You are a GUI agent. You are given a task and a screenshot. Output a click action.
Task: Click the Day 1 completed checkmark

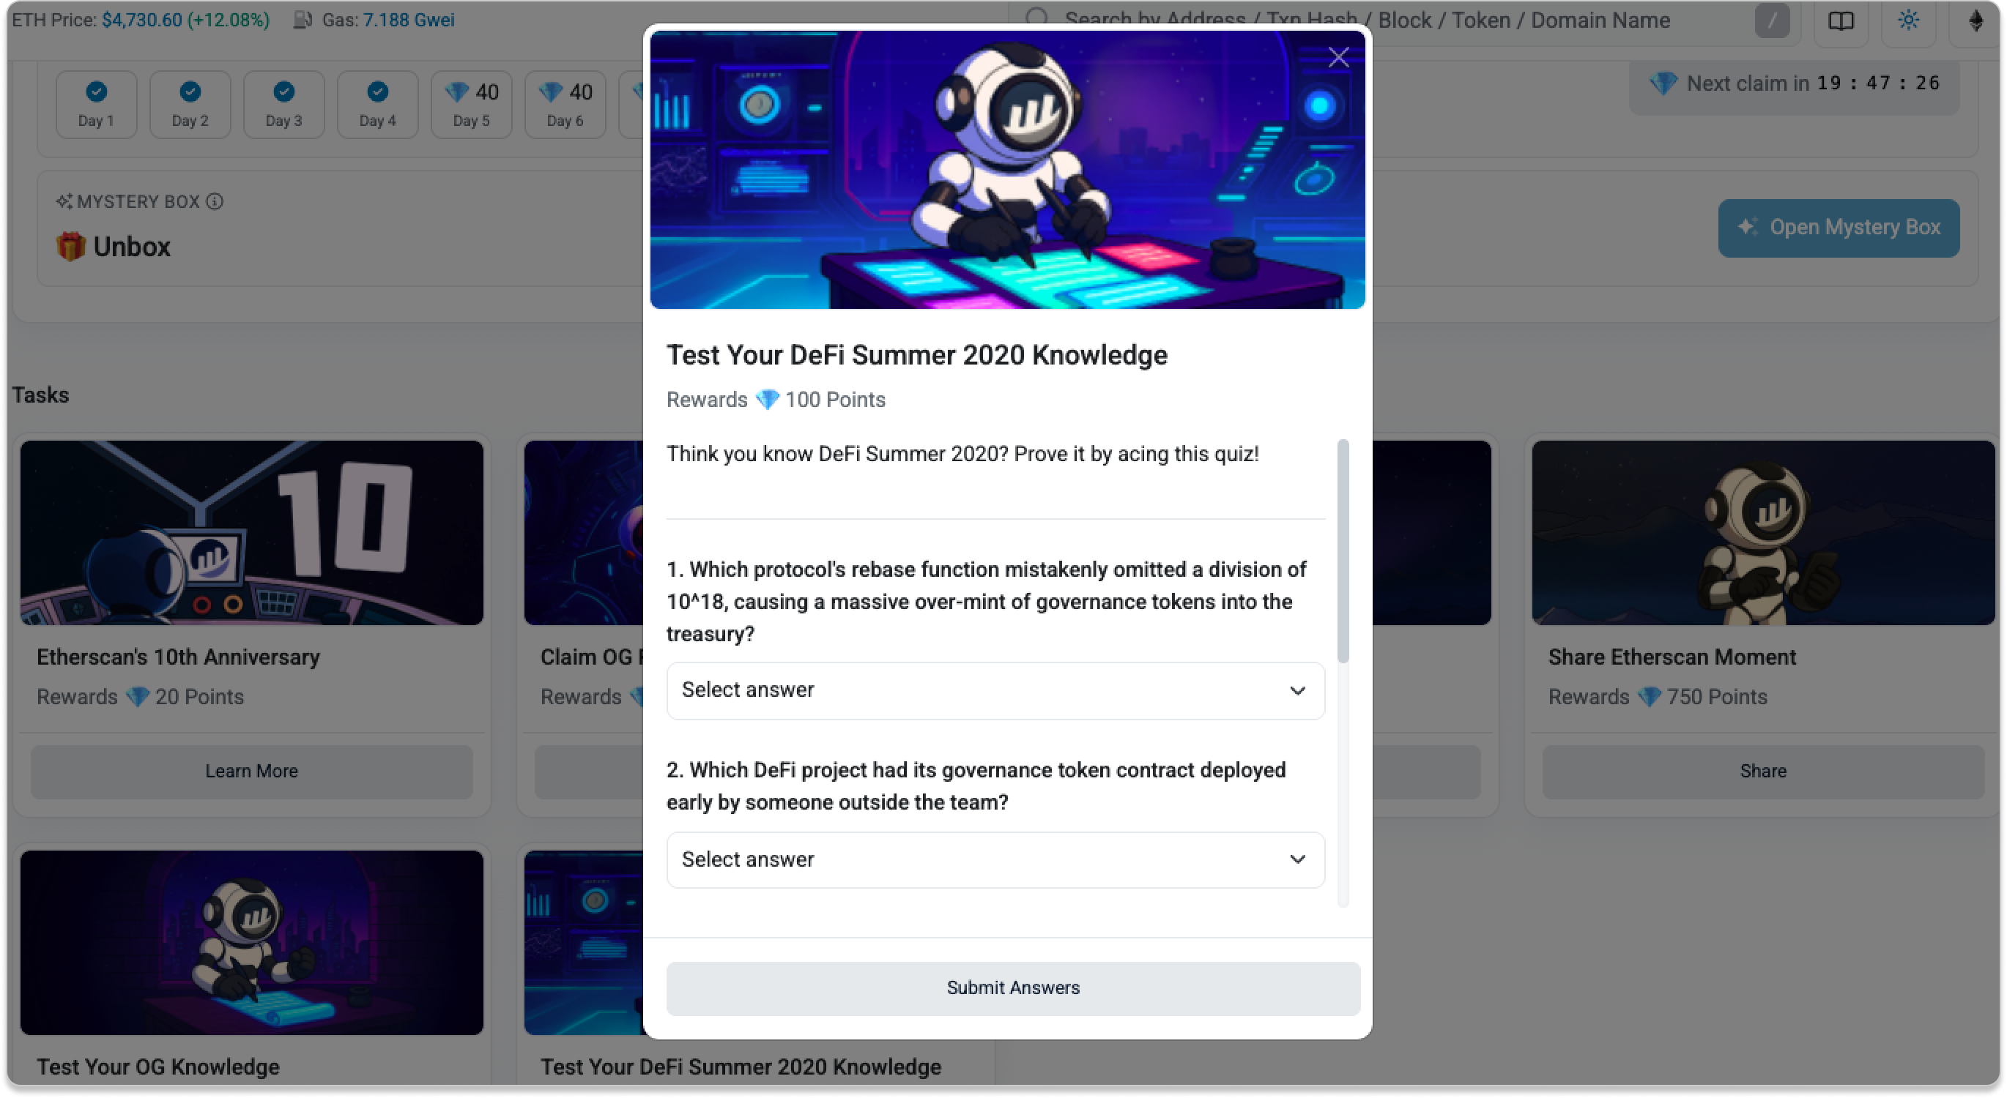[97, 92]
